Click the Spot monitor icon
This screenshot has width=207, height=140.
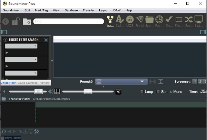pyautogui.click(x=199, y=20)
